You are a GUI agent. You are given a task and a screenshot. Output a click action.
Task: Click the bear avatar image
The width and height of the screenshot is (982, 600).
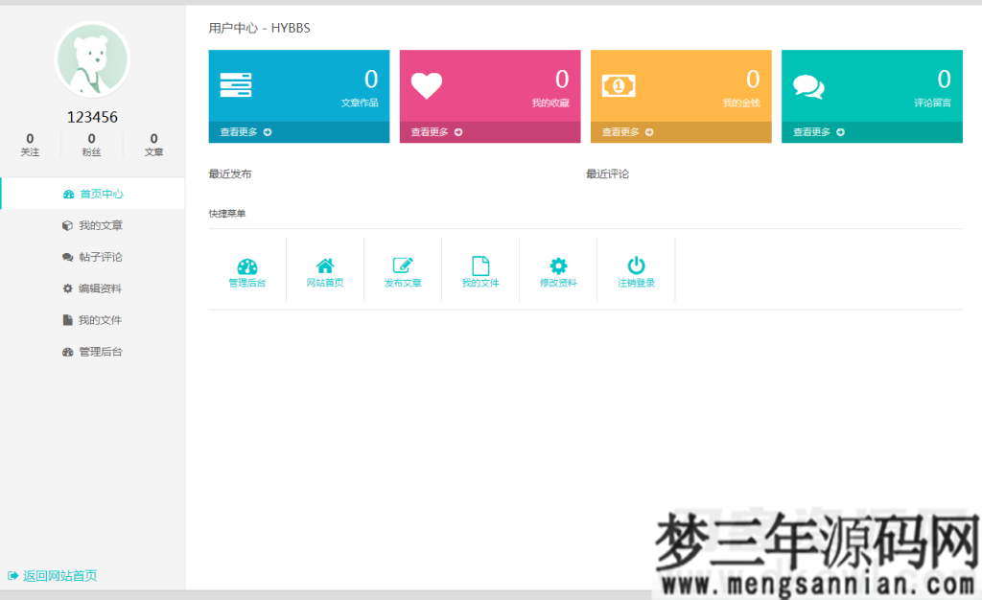click(92, 58)
